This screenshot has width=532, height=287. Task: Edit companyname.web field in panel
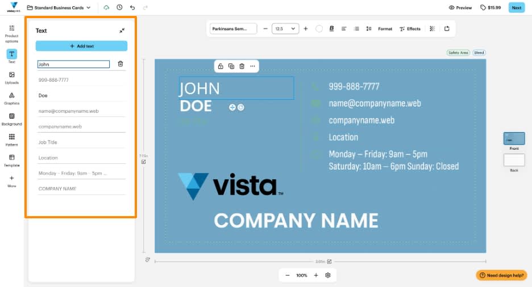(x=81, y=126)
